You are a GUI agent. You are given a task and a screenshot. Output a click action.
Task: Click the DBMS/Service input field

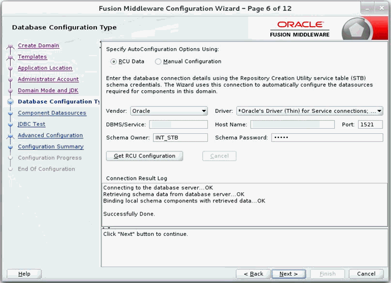pyautogui.click(x=178, y=125)
